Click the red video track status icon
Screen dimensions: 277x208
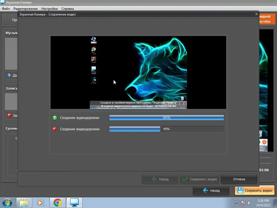[55, 129]
